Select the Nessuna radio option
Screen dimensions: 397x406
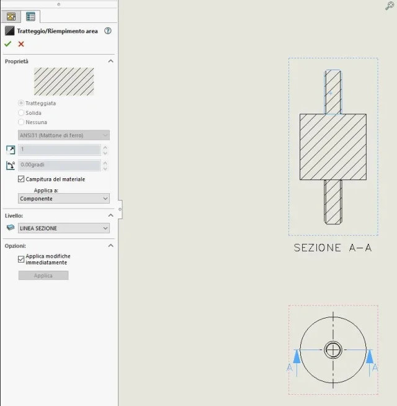[21, 122]
